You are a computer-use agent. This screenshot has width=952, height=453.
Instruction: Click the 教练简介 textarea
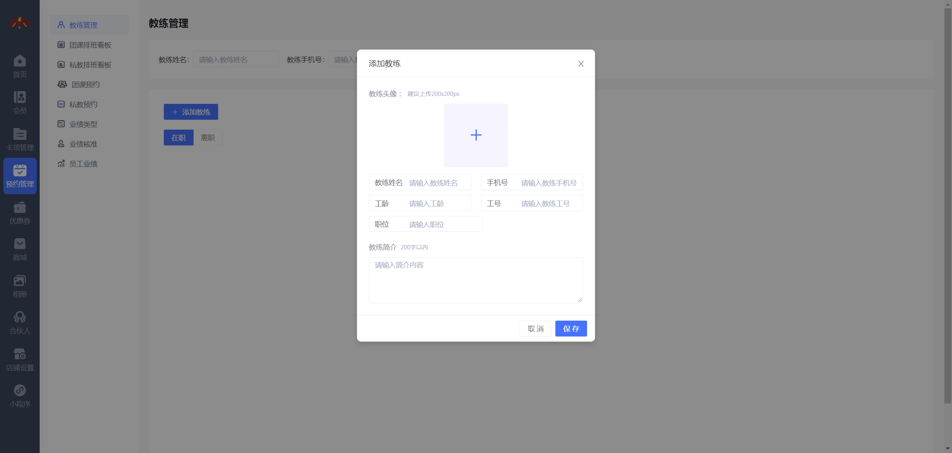476,280
